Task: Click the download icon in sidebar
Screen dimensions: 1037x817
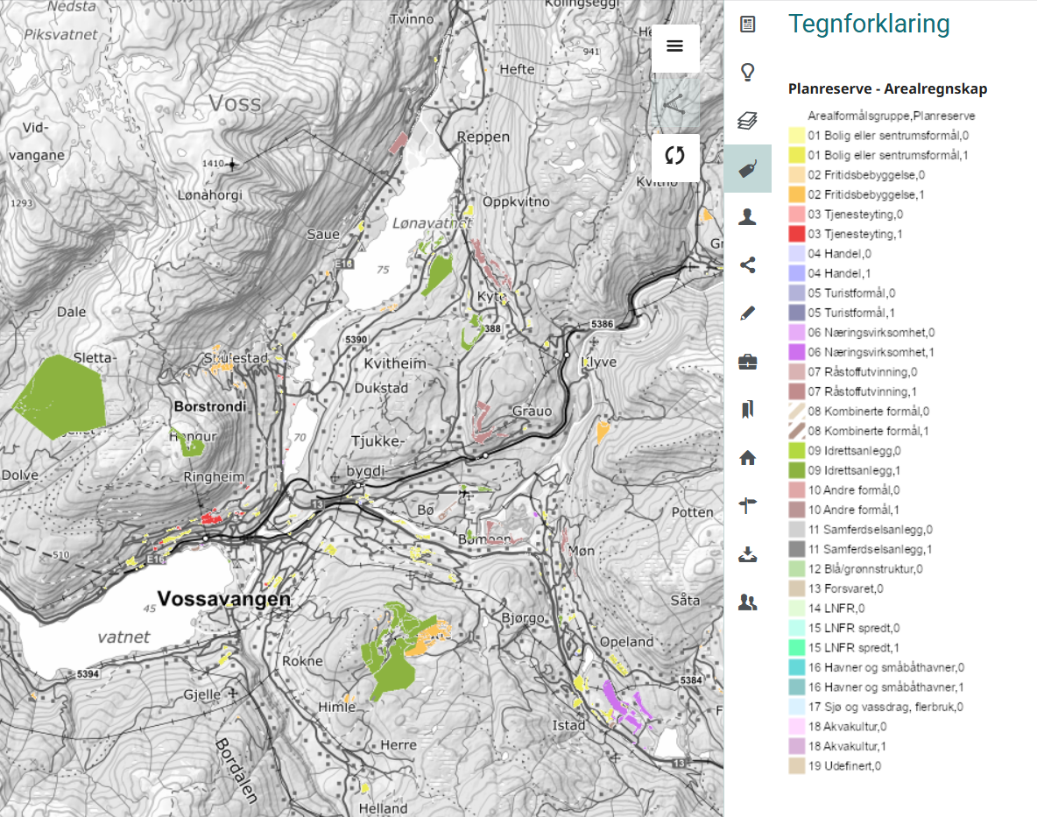Action: click(x=747, y=554)
